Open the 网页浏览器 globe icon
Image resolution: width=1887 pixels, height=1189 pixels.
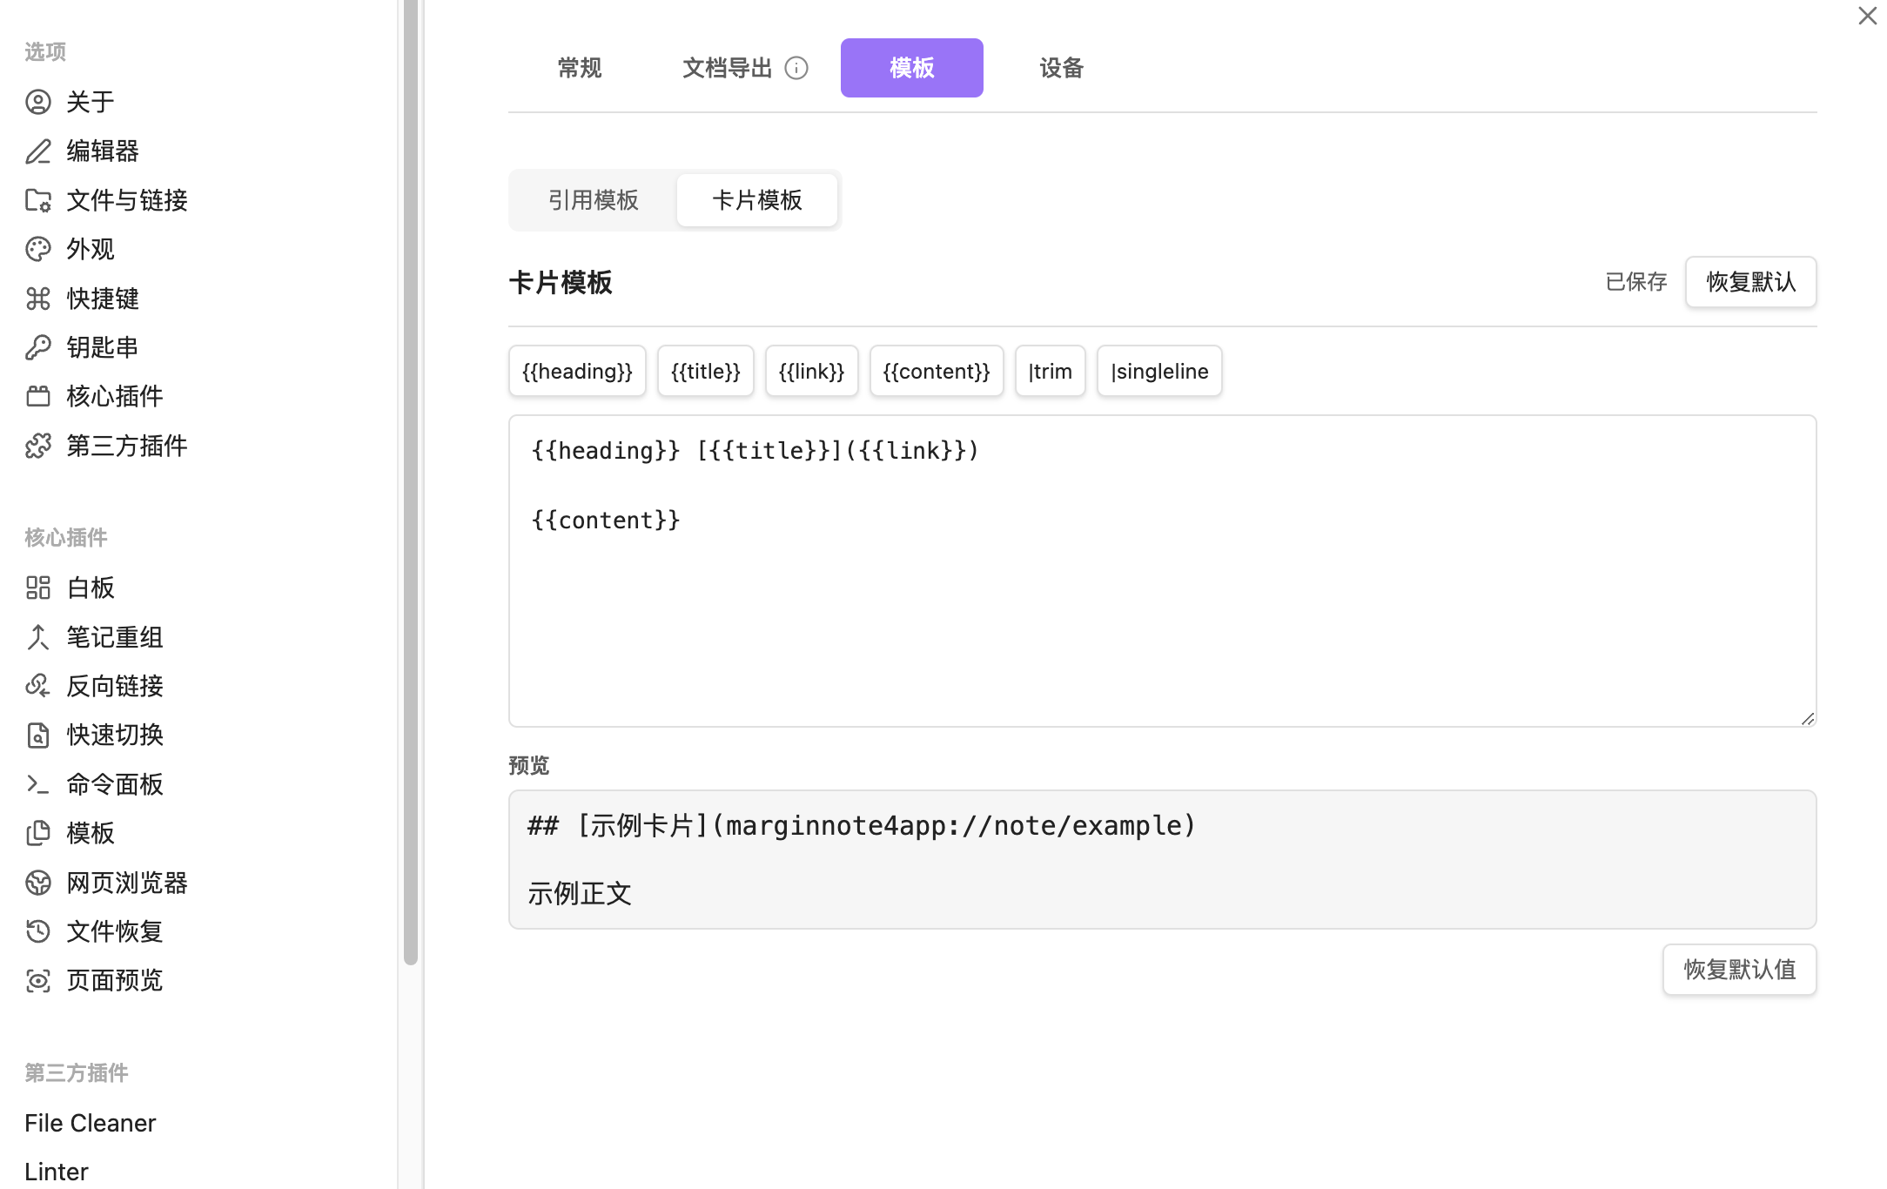37,883
